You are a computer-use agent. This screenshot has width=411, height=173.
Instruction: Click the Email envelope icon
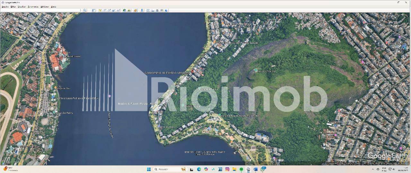point(148,10)
